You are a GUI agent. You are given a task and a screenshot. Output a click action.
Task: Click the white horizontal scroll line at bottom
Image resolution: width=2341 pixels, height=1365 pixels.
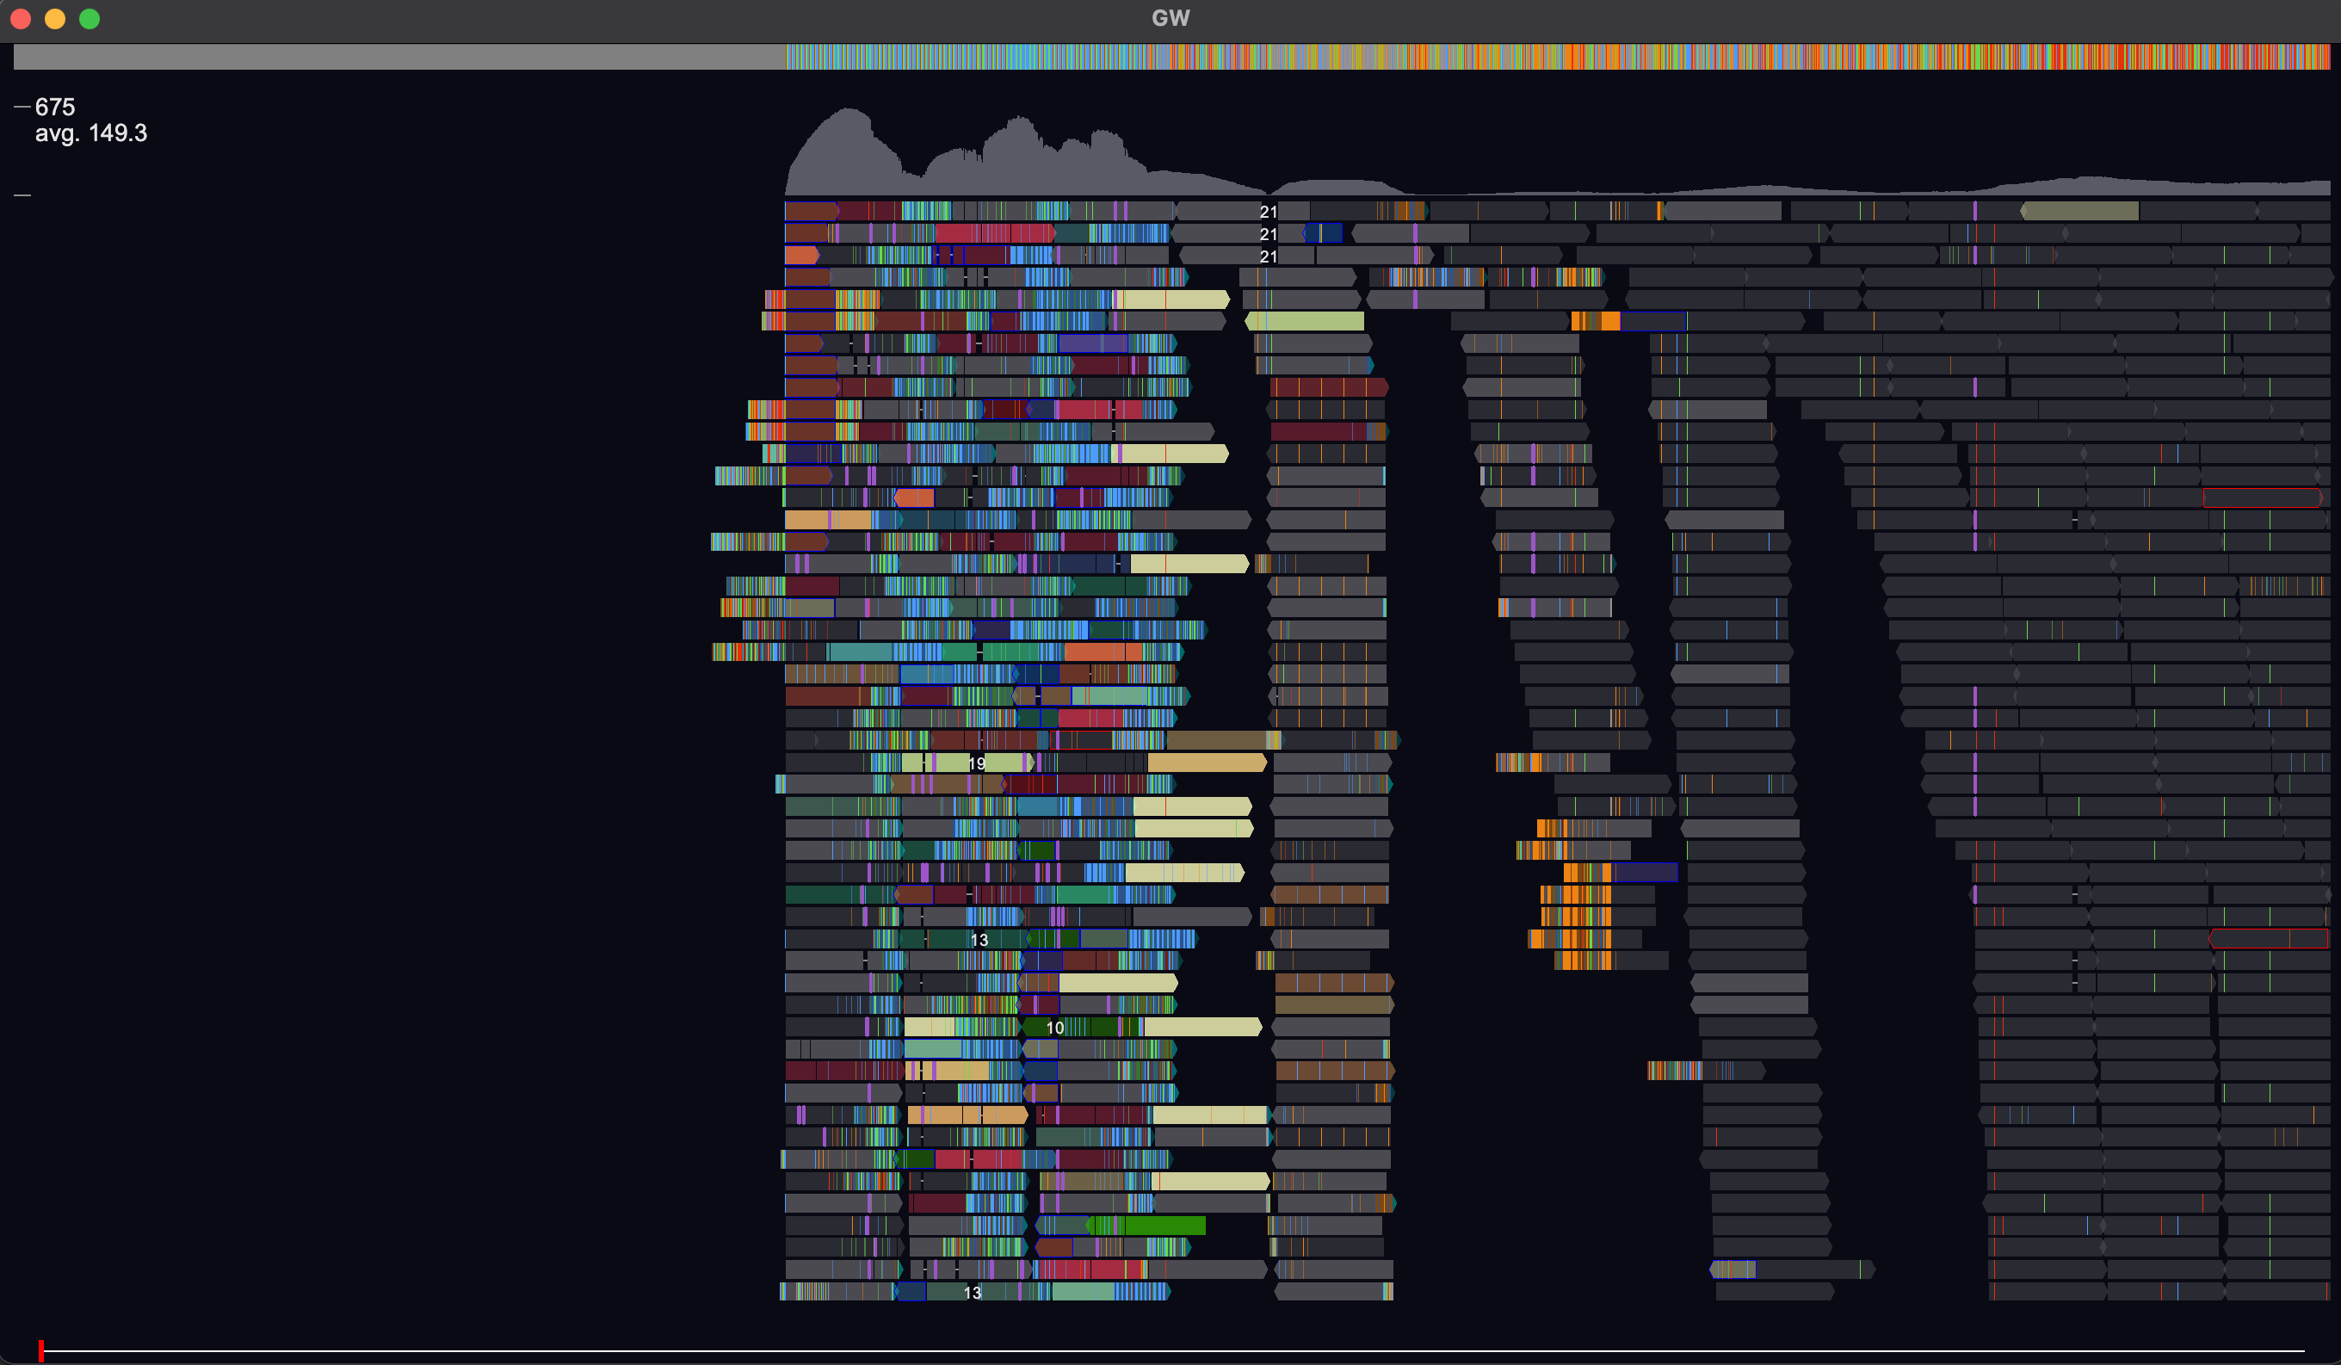(x=1170, y=1350)
